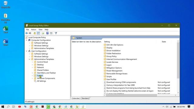Screen dimensions: 194x109
Task: Click the green Camtasia taskbar icon
Action: (x=48, y=107)
